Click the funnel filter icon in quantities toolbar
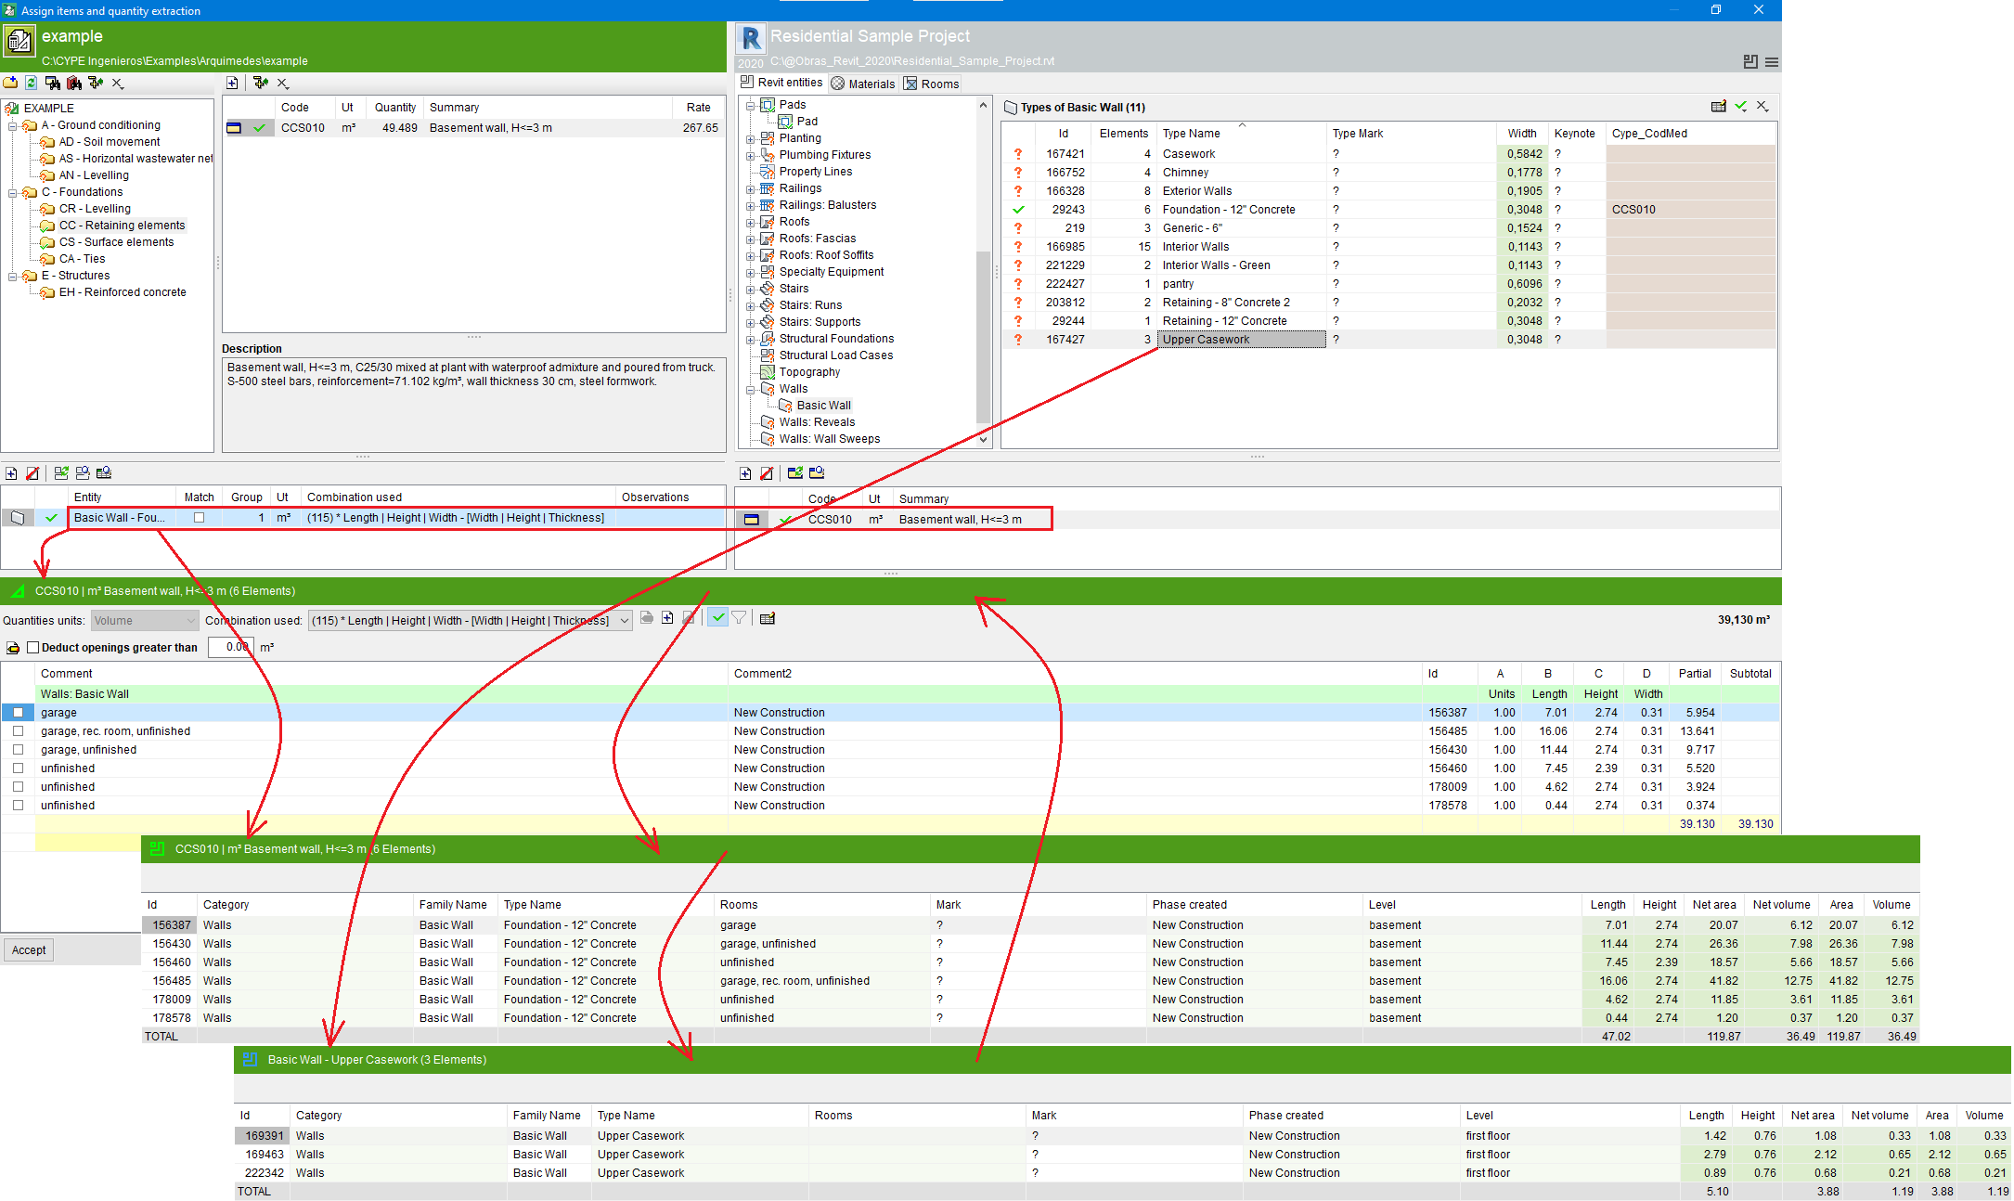This screenshot has height=1201, width=2014. click(739, 618)
